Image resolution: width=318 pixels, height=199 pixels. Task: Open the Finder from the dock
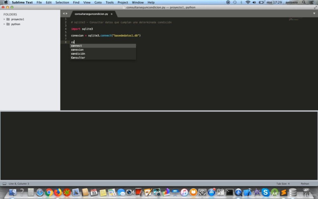13,192
